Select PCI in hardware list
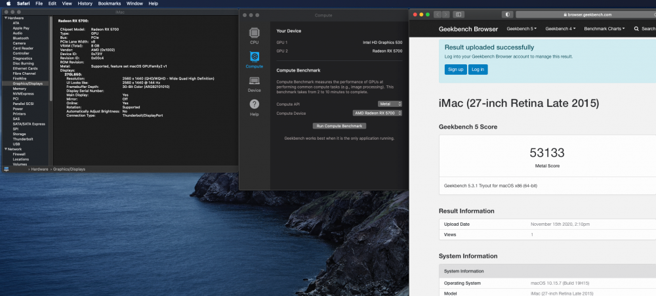The height and width of the screenshot is (296, 656). [x=16, y=99]
